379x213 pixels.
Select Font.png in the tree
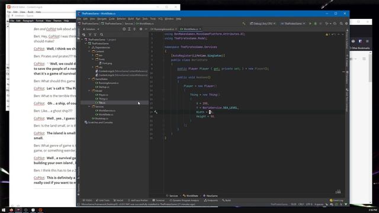coord(105,63)
